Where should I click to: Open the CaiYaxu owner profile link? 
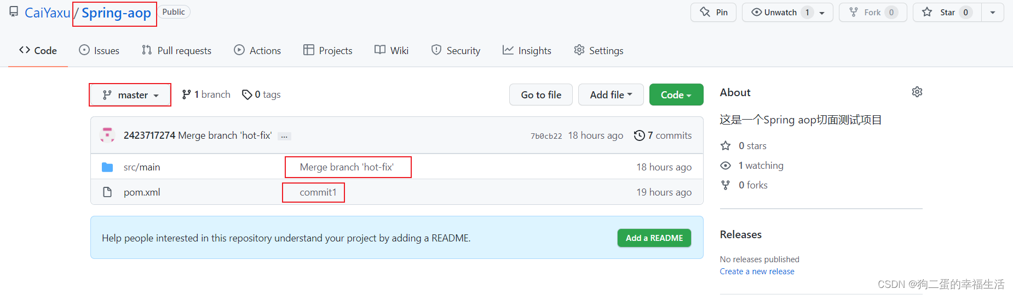(x=47, y=13)
